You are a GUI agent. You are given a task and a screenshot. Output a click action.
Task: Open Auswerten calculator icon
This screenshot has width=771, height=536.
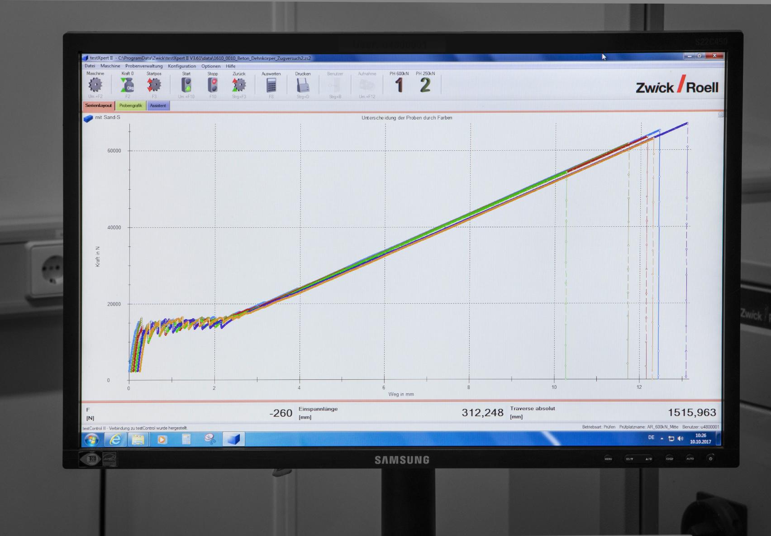point(271,85)
